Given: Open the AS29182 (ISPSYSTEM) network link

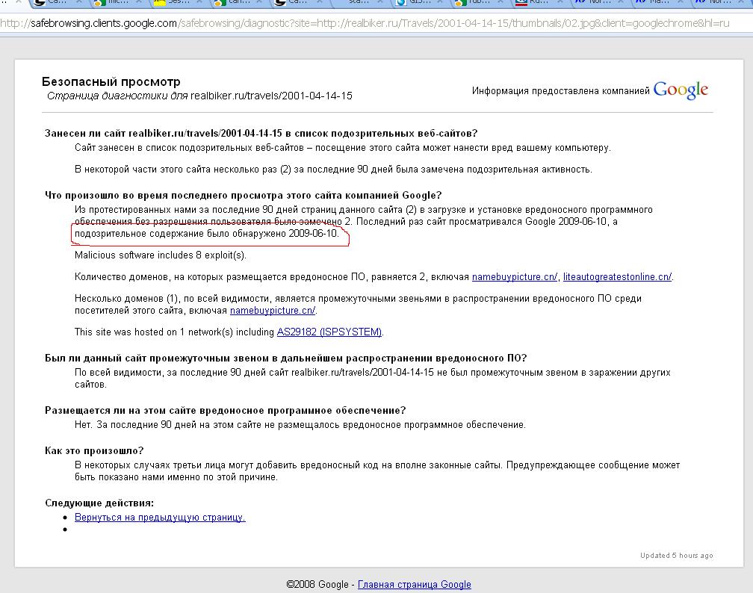Looking at the screenshot, I should [x=329, y=332].
